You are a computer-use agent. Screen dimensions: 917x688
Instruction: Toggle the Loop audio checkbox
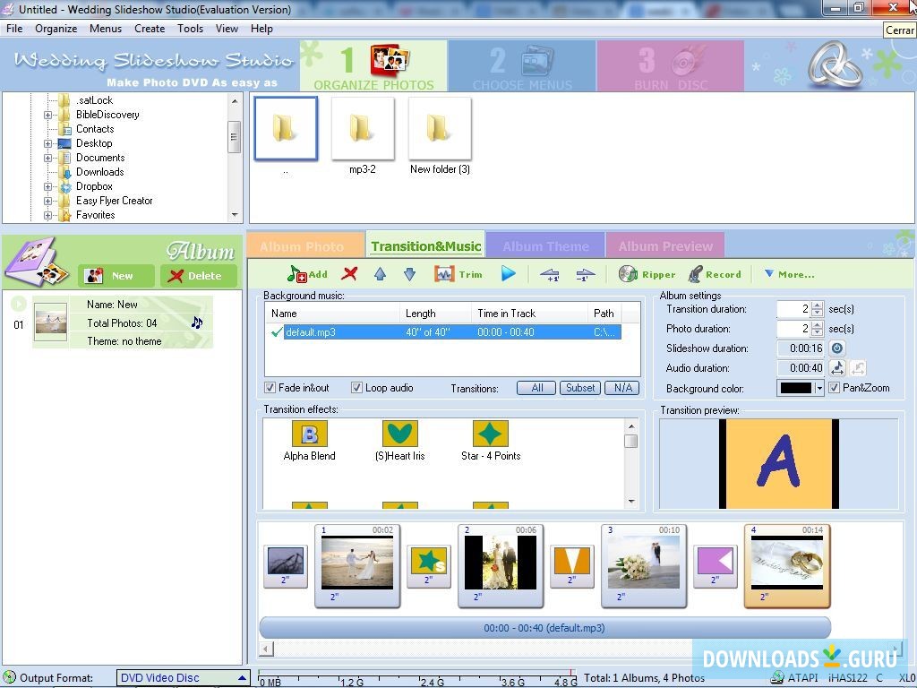[x=356, y=387]
